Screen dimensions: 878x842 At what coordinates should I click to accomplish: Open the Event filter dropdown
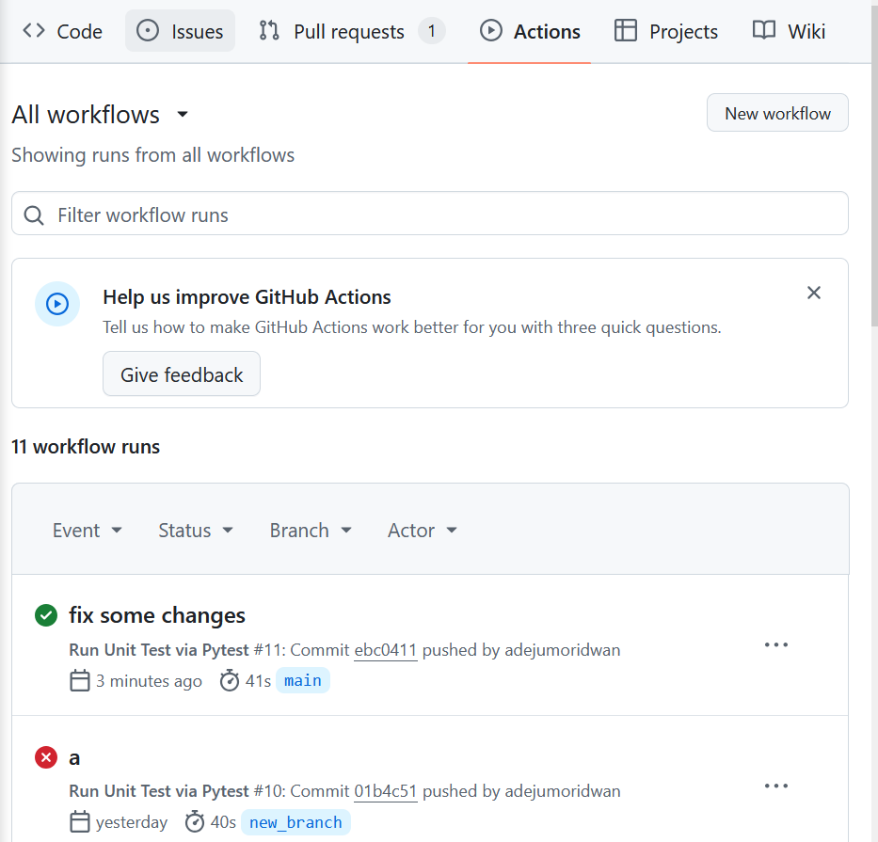(87, 530)
